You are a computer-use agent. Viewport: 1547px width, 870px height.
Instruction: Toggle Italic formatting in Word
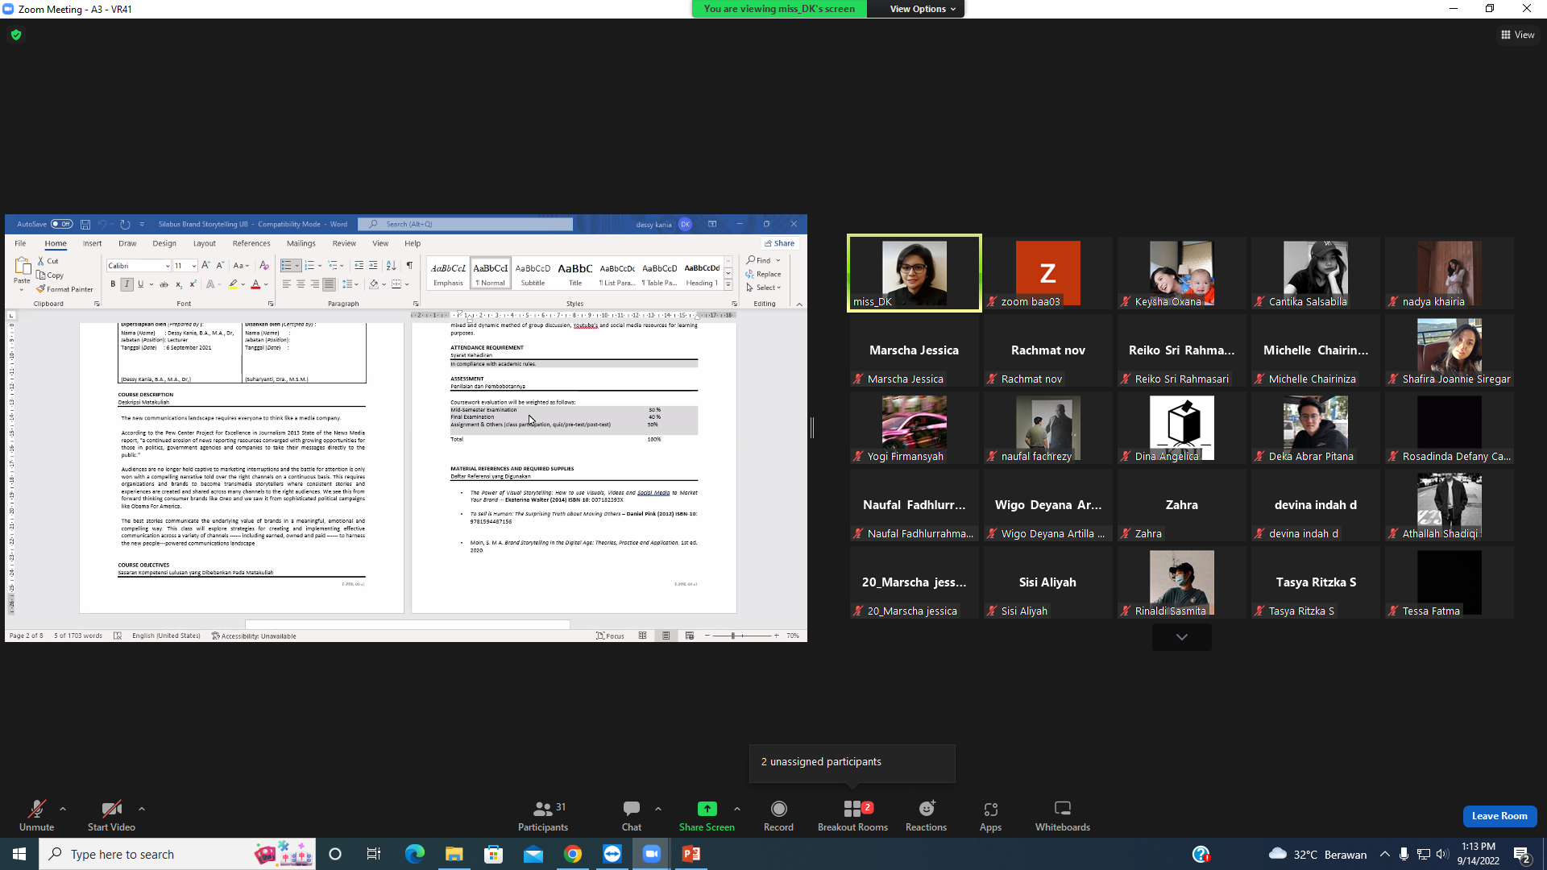coord(126,284)
